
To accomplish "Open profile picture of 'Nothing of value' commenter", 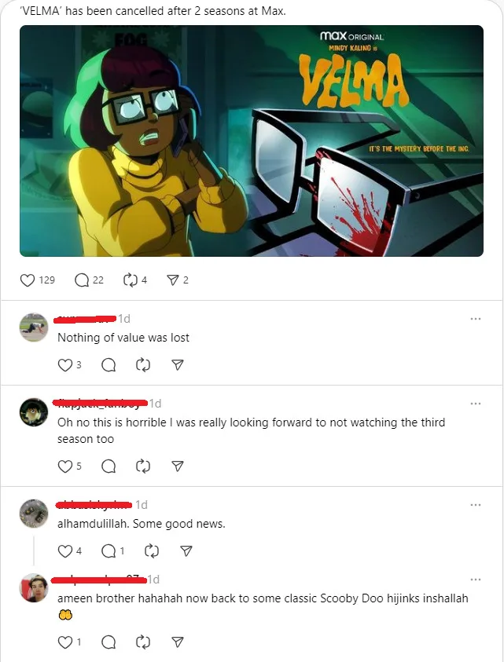I will (x=34, y=327).
